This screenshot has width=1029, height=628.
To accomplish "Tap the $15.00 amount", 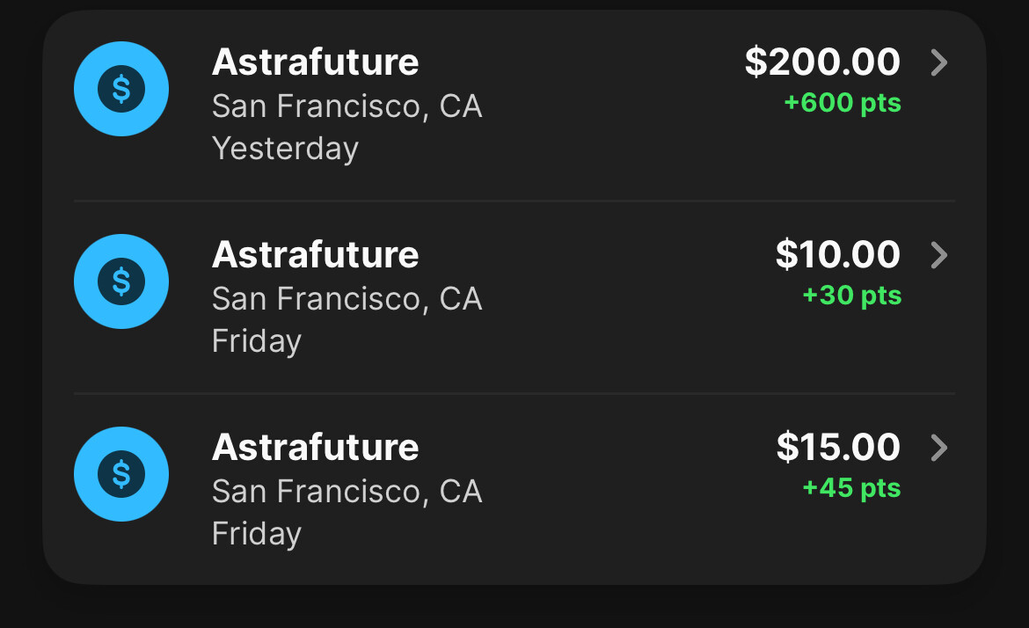I will [x=837, y=448].
